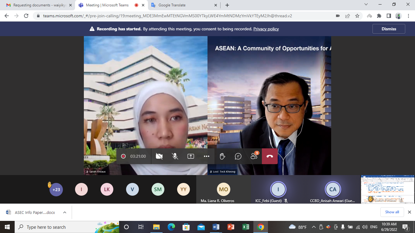Open the Privacy policy link
The width and height of the screenshot is (415, 233).
point(266,29)
